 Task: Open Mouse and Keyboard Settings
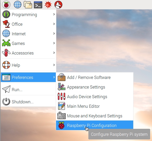click(x=95, y=116)
